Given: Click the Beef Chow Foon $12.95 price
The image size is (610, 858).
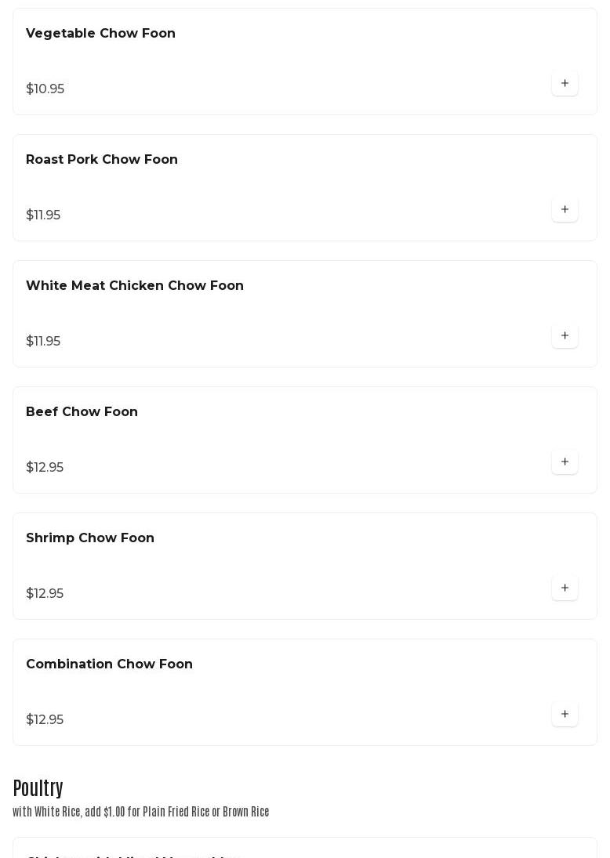Looking at the screenshot, I should click(x=45, y=467).
